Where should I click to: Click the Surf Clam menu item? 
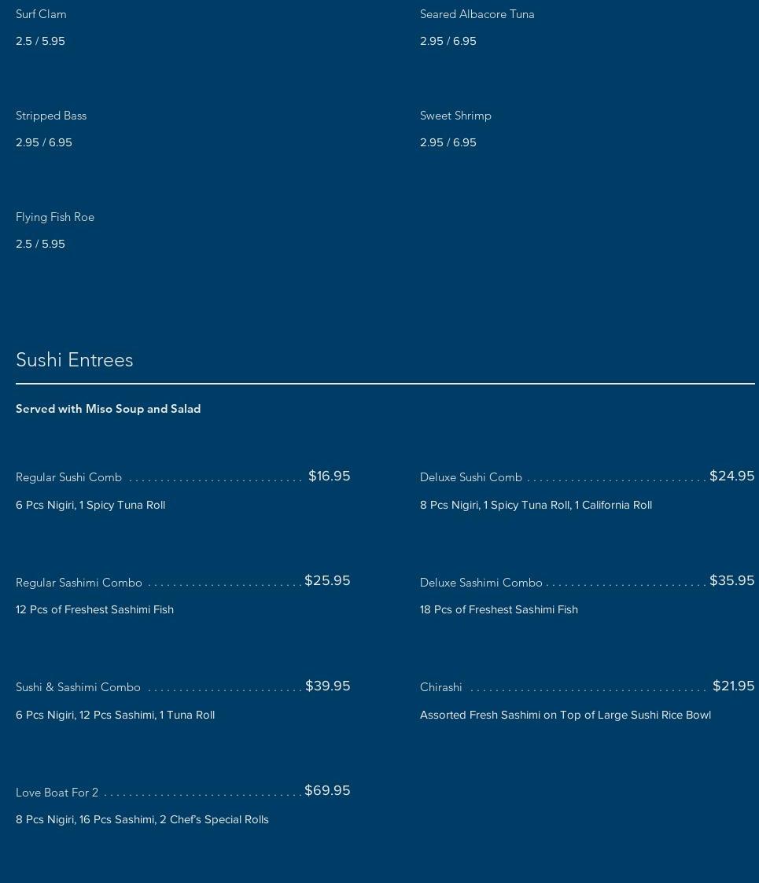pyautogui.click(x=41, y=14)
